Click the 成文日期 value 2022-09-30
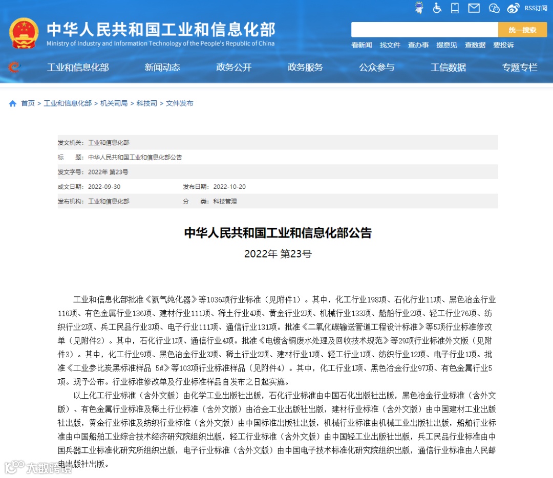This screenshot has width=553, height=478. [104, 187]
